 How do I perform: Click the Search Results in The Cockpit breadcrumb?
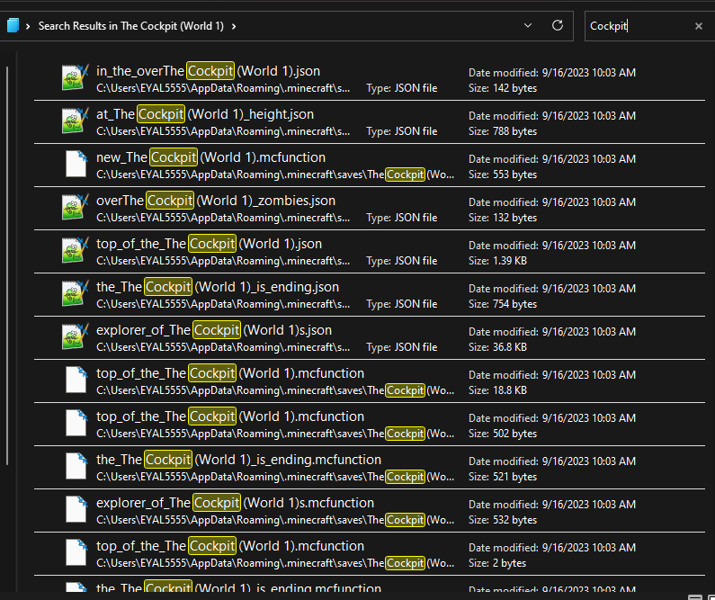coord(131,26)
